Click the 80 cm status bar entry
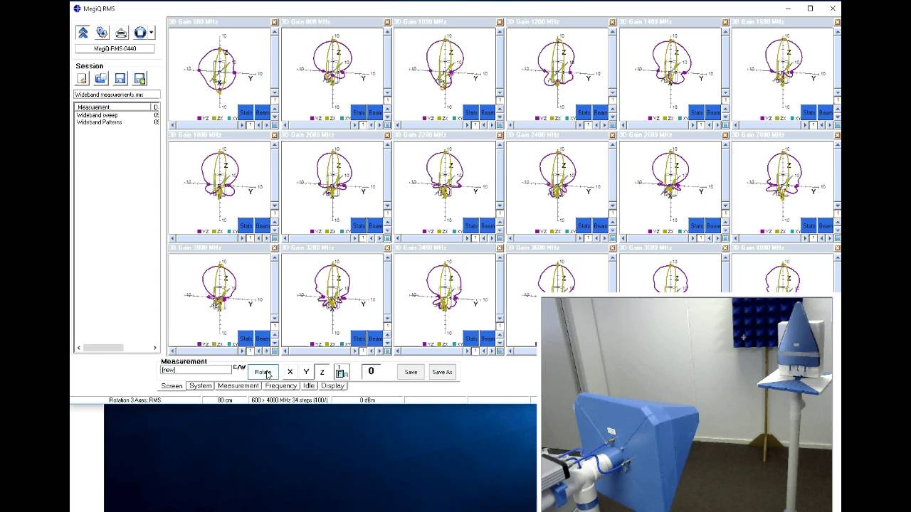 pos(225,400)
